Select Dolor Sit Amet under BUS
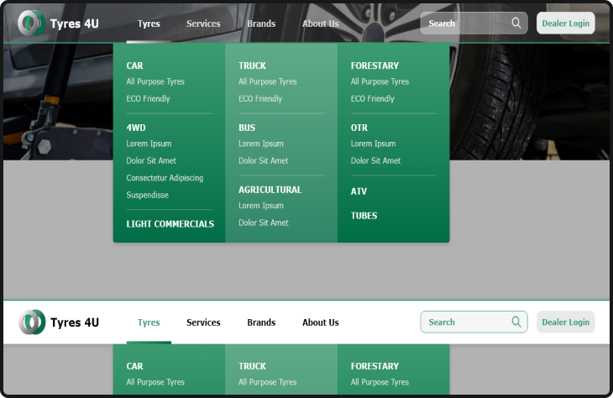Viewport: 613px width, 398px height. 263,160
